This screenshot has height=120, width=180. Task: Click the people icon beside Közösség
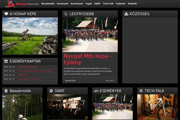point(126,14)
